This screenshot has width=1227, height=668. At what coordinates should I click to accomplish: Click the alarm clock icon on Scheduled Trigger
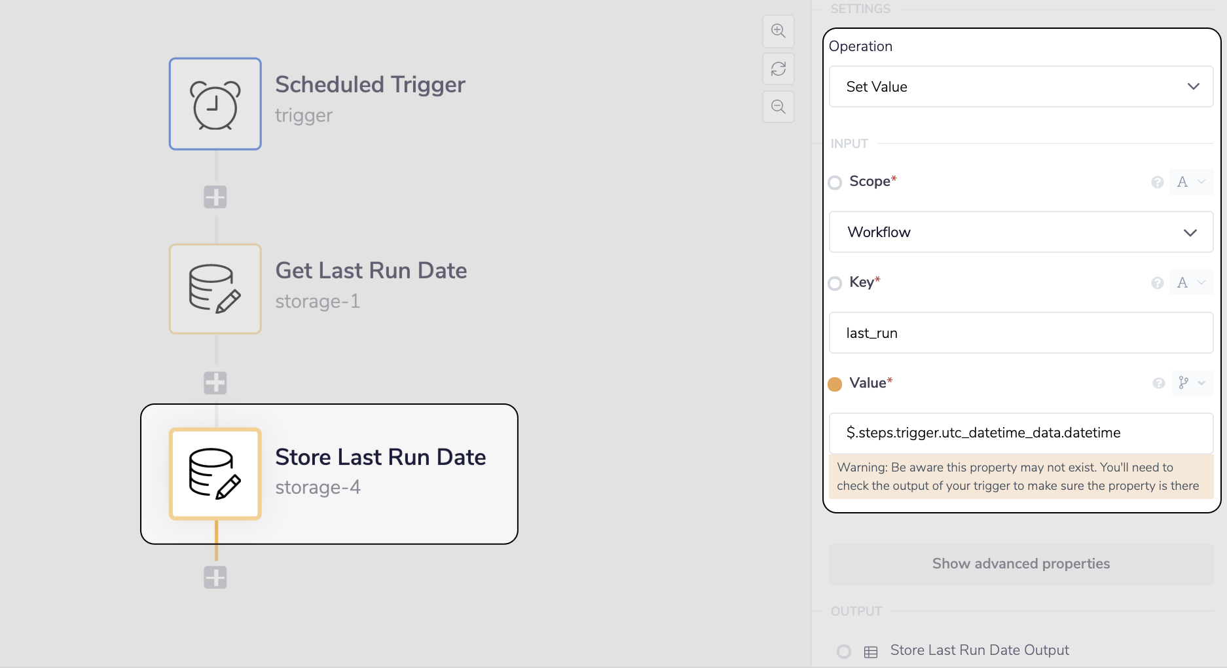(215, 103)
